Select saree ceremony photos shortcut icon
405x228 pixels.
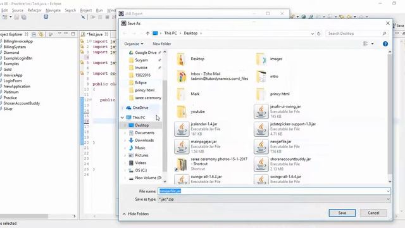click(x=182, y=164)
